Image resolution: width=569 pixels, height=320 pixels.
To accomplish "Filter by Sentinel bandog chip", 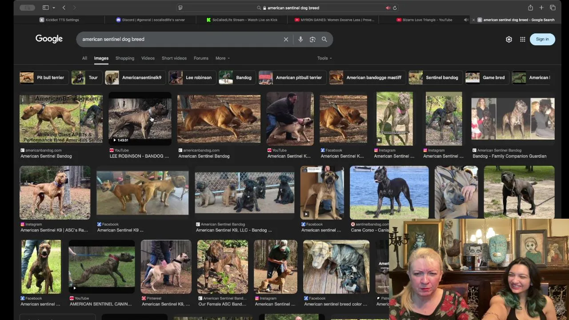I will click(435, 77).
